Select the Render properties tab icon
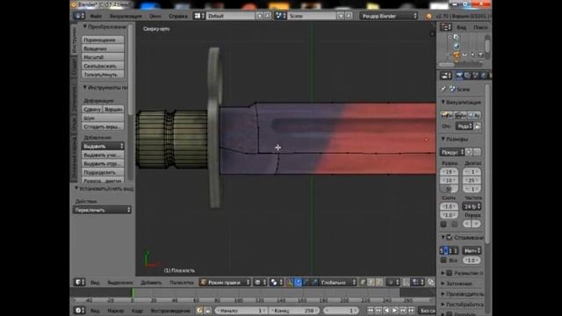562x316 pixels. (x=459, y=75)
